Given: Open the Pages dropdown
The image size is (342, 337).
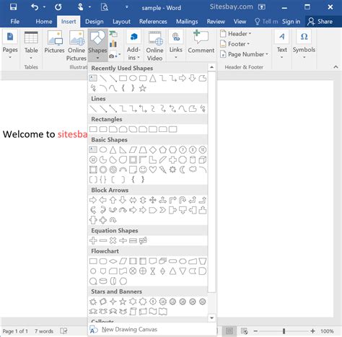Looking at the screenshot, I should pos(10,45).
